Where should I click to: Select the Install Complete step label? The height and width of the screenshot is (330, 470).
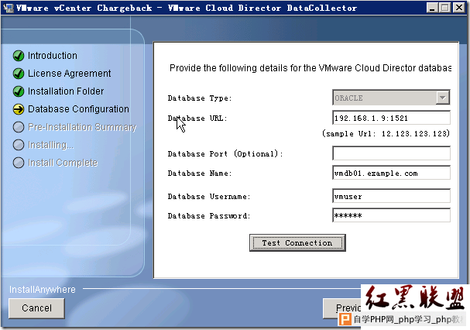[x=63, y=163]
